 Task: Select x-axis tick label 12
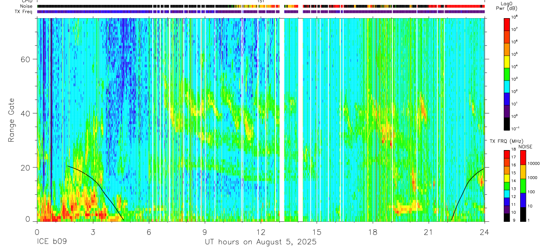(261, 231)
